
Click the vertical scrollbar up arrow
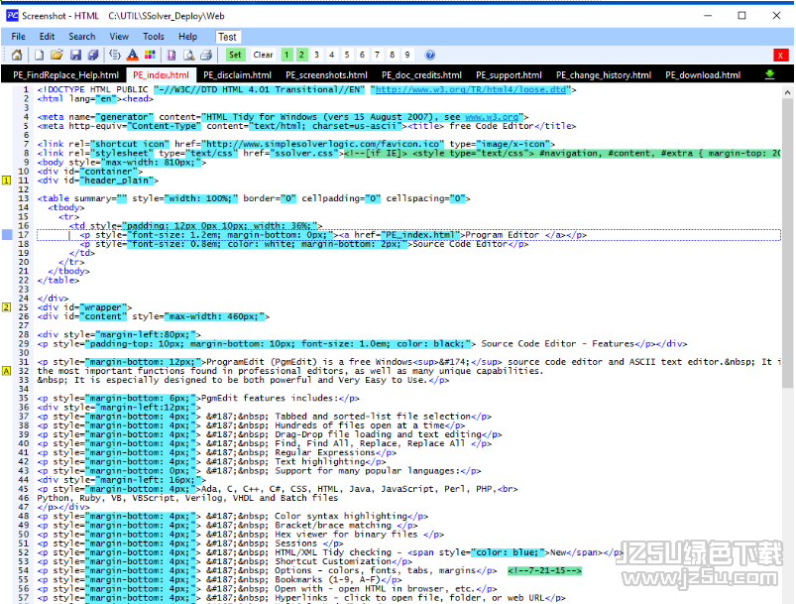click(787, 92)
